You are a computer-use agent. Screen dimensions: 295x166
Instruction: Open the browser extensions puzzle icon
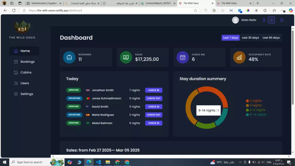point(265,11)
